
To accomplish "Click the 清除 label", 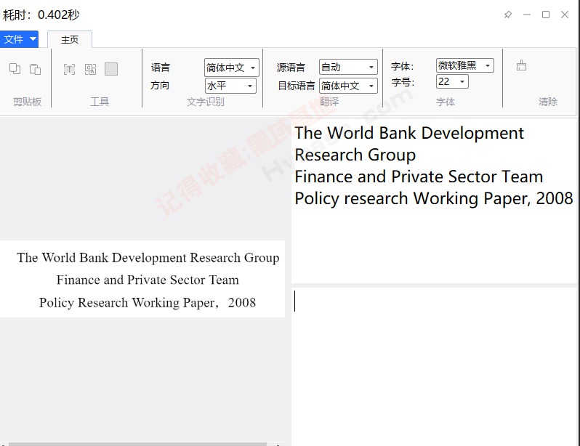I will pos(548,101).
